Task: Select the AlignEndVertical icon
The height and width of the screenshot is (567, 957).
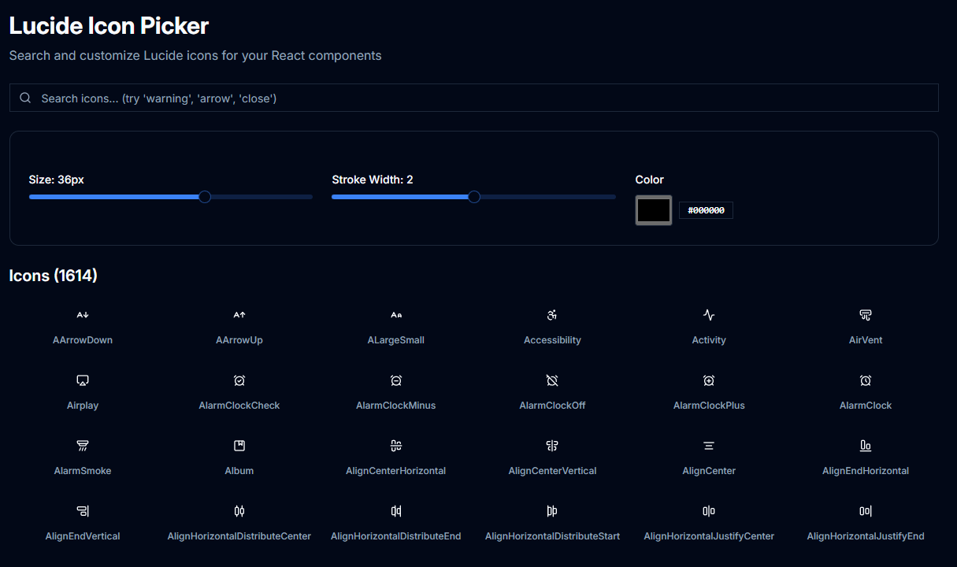Action: (x=83, y=511)
